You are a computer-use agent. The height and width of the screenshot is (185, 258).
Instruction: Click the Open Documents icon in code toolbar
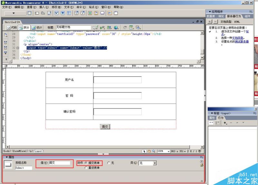(x=5, y=35)
